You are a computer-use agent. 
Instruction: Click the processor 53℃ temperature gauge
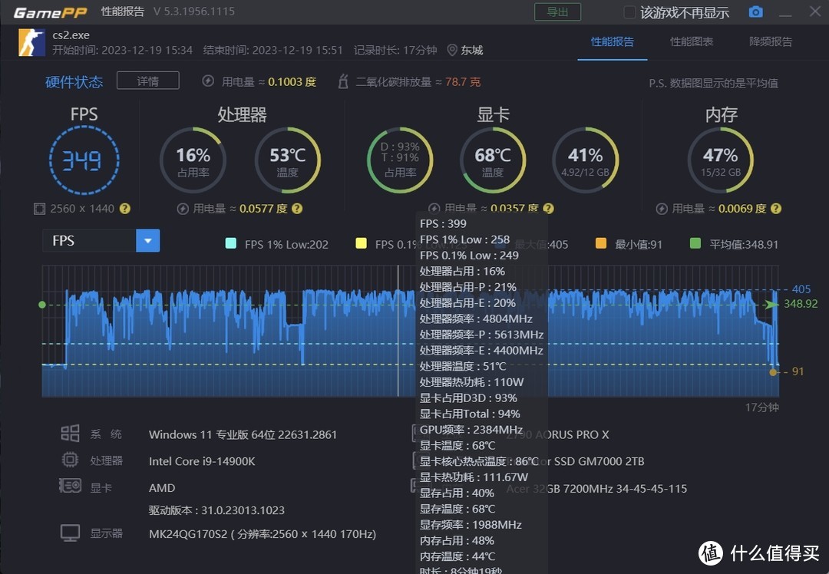coord(288,160)
